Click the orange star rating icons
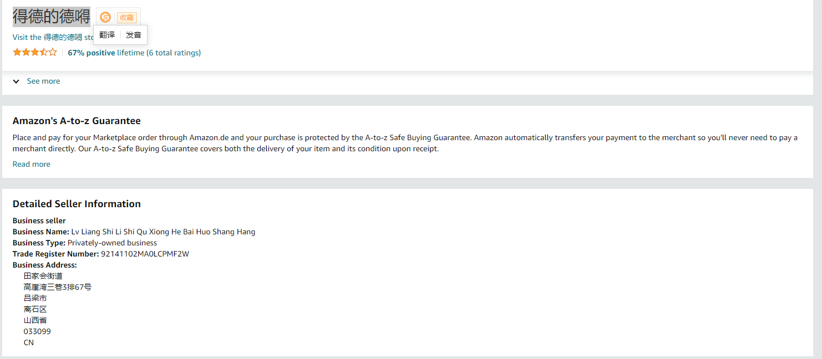822x359 pixels. [34, 53]
